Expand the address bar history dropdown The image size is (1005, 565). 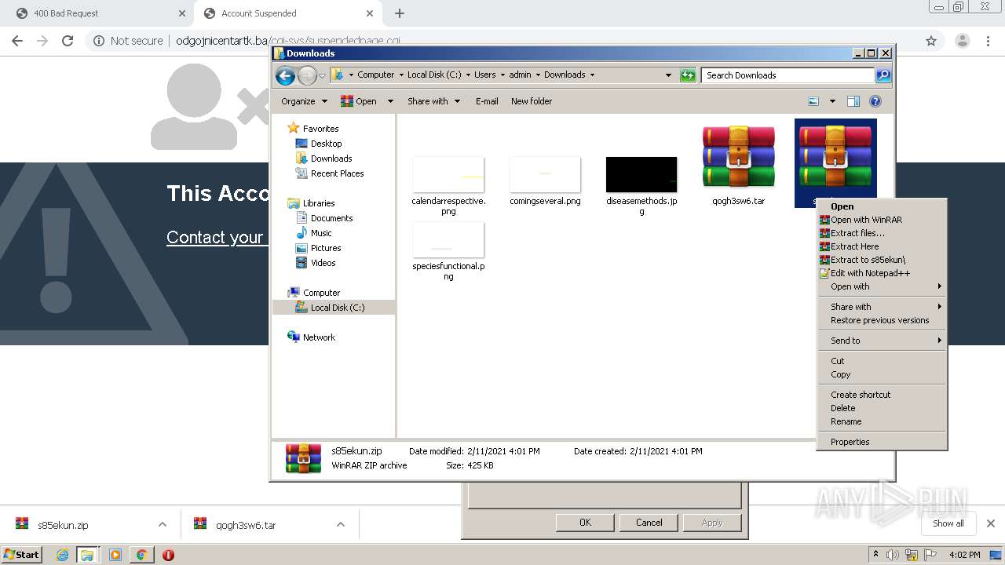(x=668, y=75)
